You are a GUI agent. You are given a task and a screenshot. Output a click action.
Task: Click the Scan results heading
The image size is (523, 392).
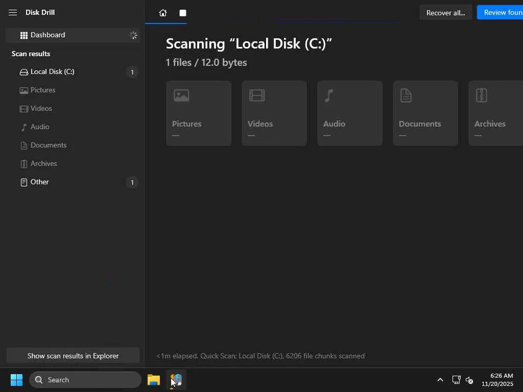pos(31,54)
